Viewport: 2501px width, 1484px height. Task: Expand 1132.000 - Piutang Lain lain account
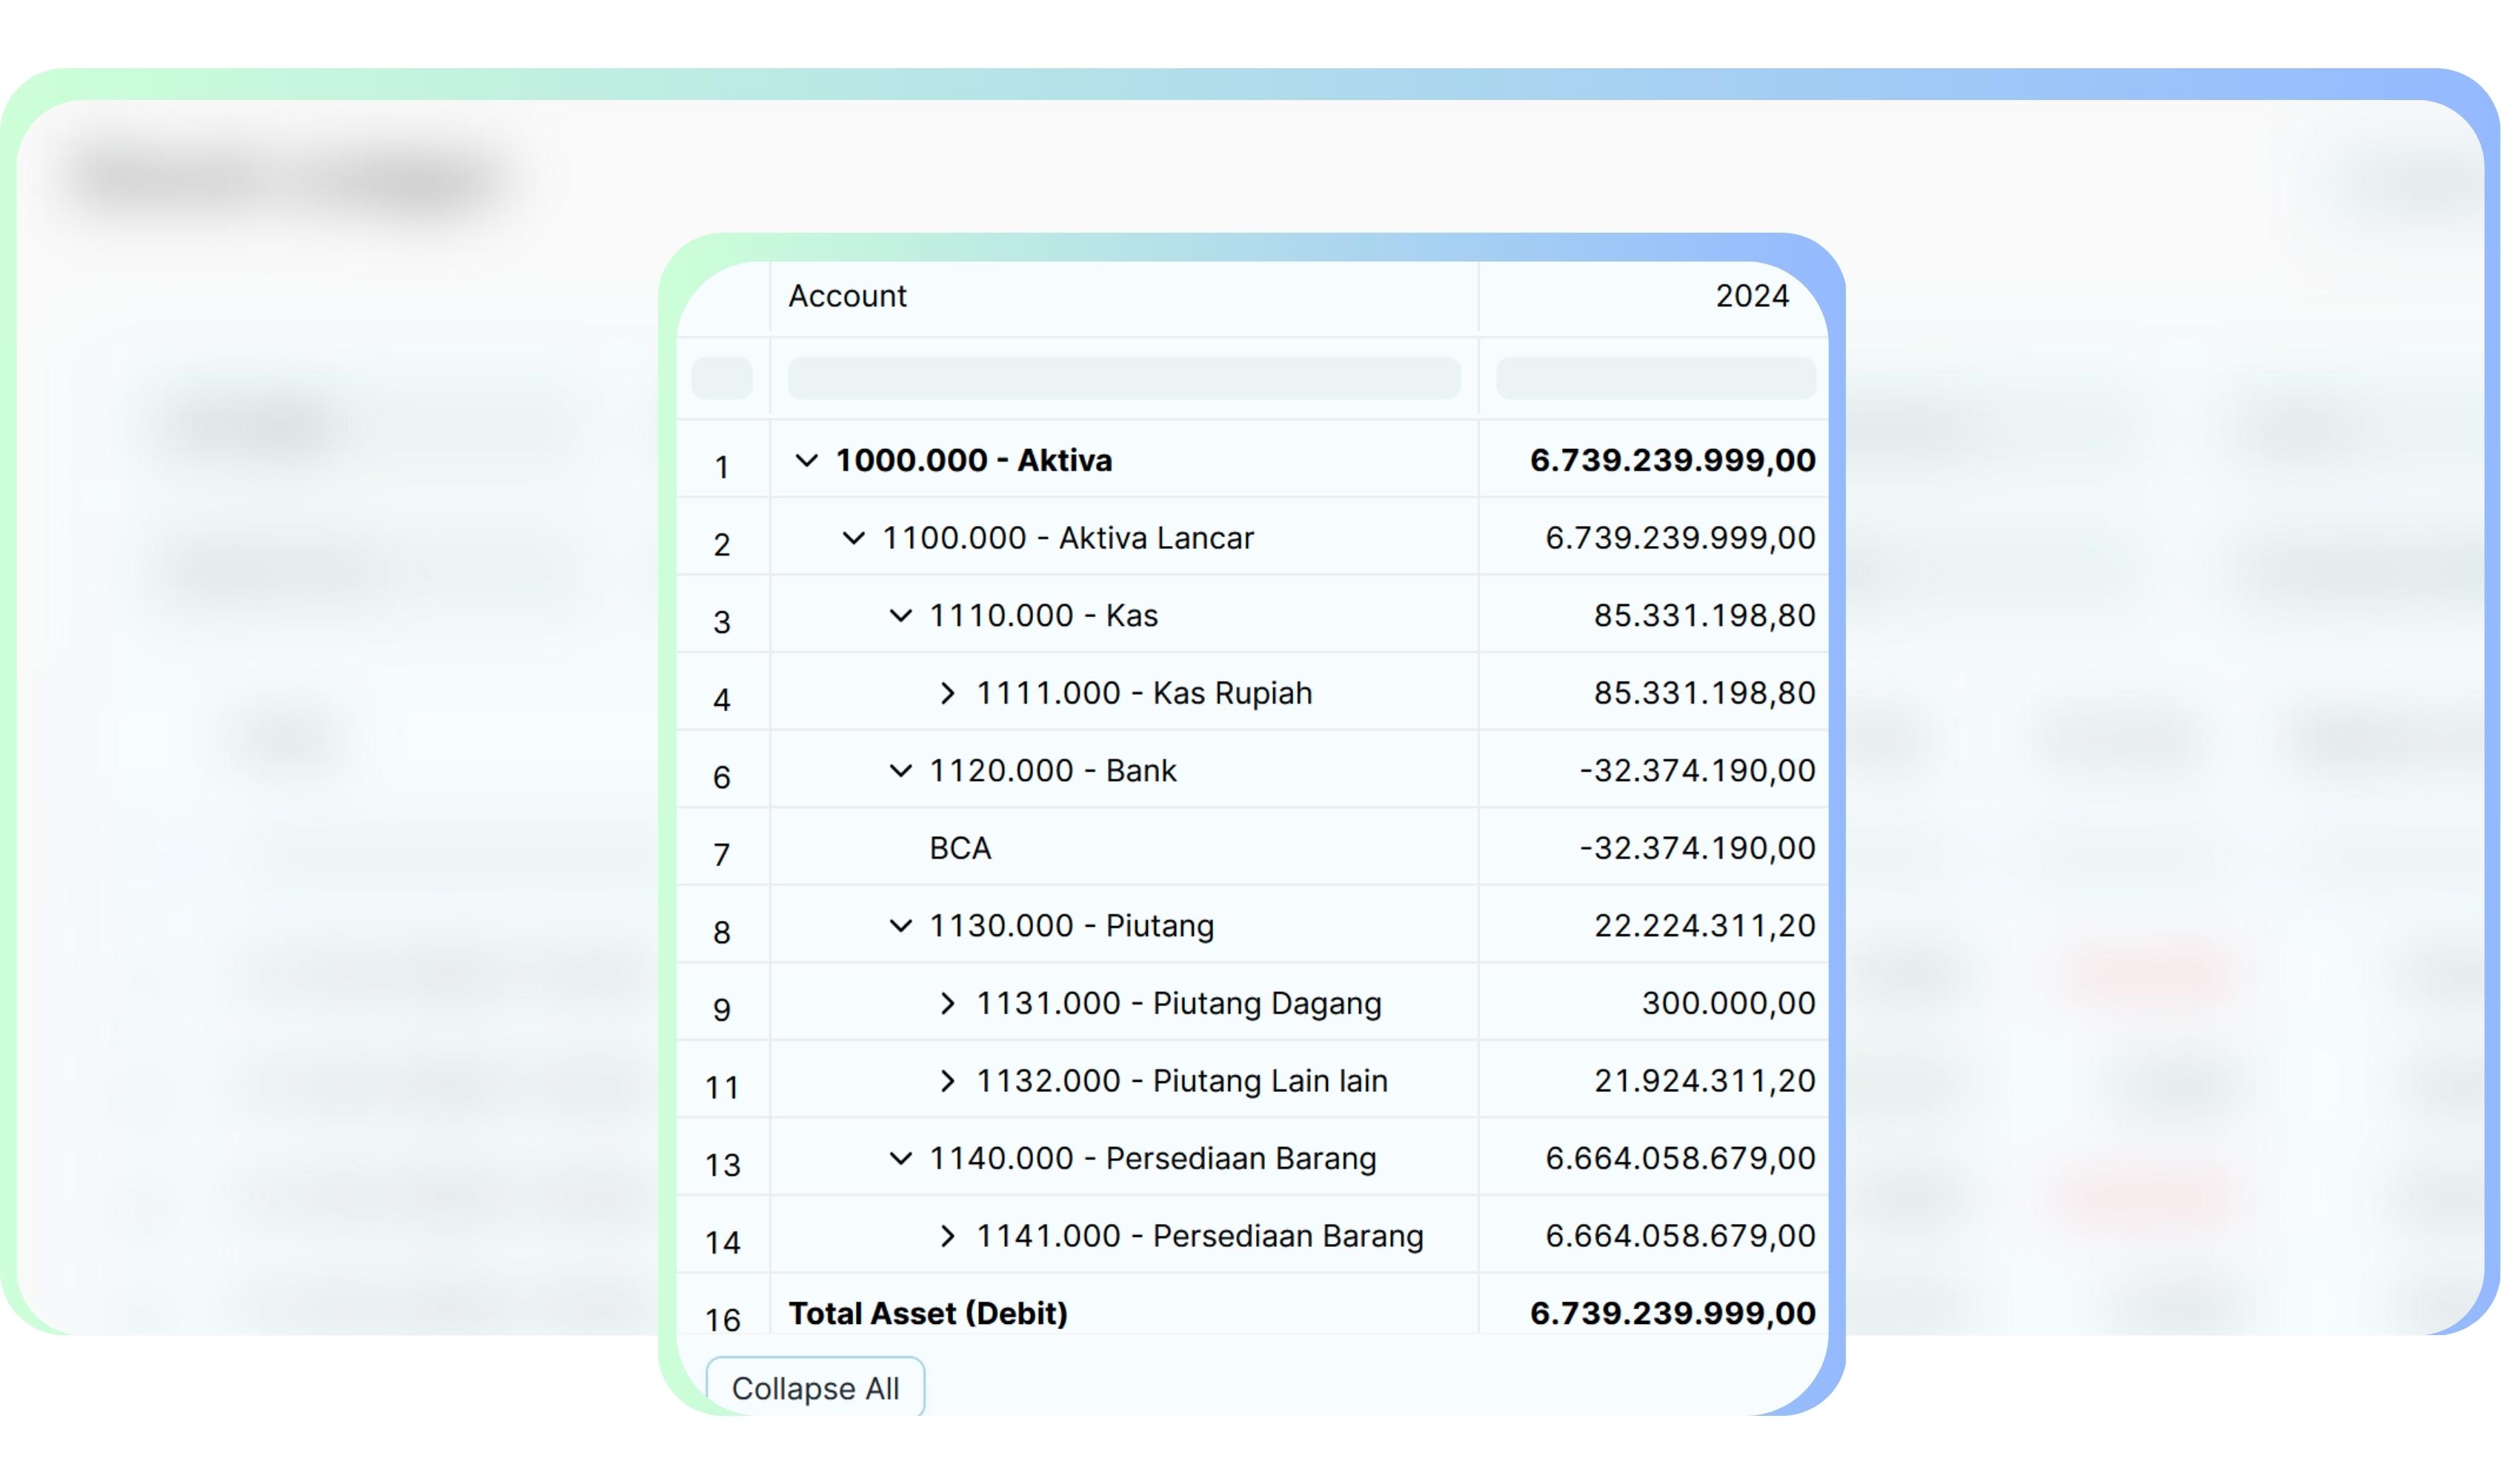coord(947,1081)
